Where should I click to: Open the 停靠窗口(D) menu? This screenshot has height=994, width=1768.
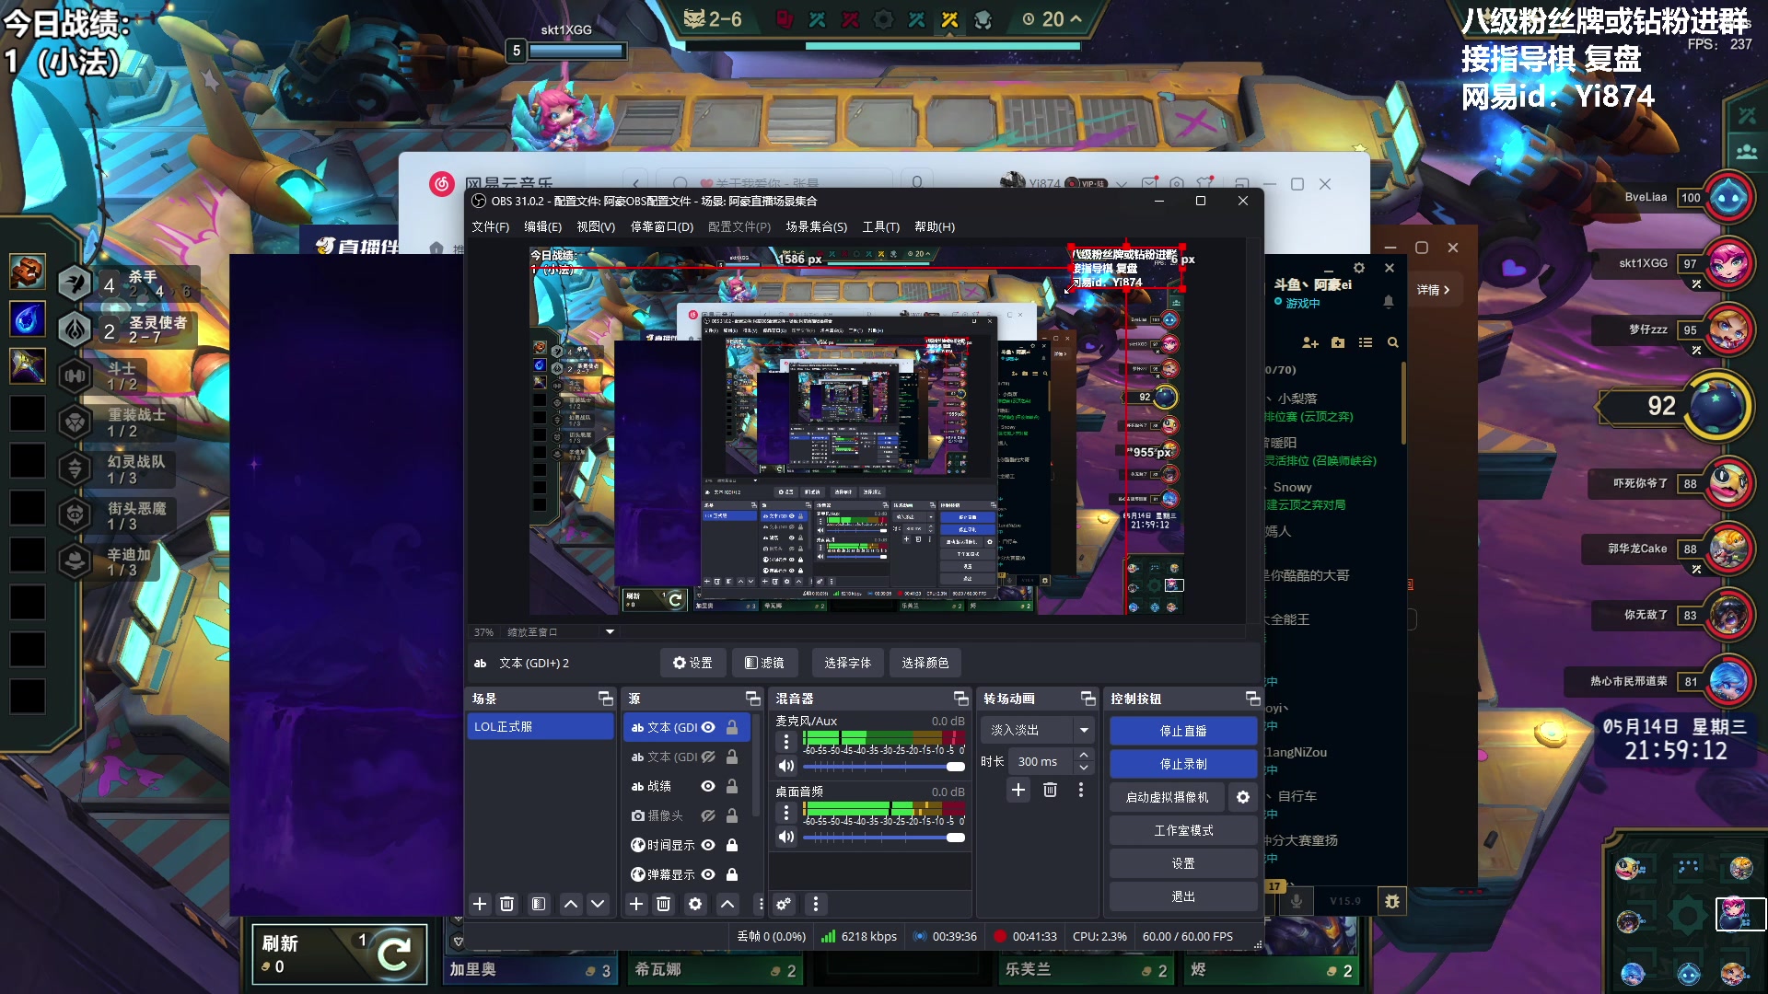(661, 226)
